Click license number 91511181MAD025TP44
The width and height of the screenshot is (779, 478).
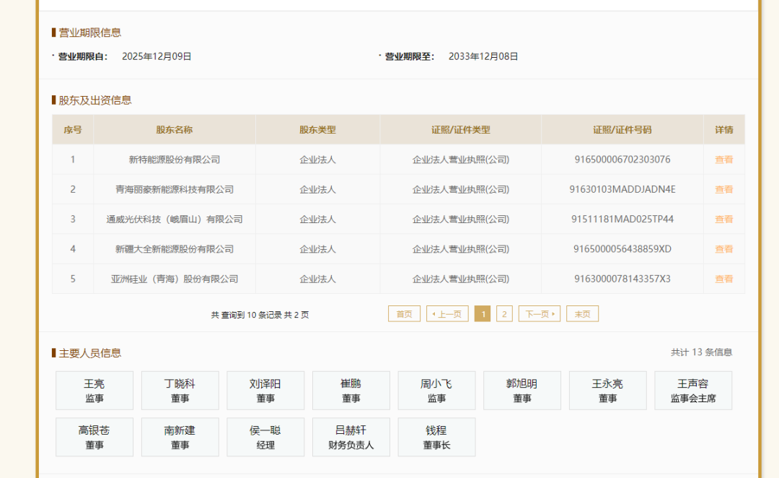pos(622,220)
